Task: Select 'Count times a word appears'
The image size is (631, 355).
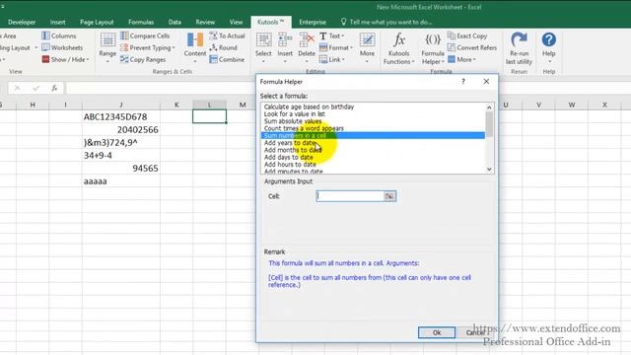Action: click(x=304, y=128)
